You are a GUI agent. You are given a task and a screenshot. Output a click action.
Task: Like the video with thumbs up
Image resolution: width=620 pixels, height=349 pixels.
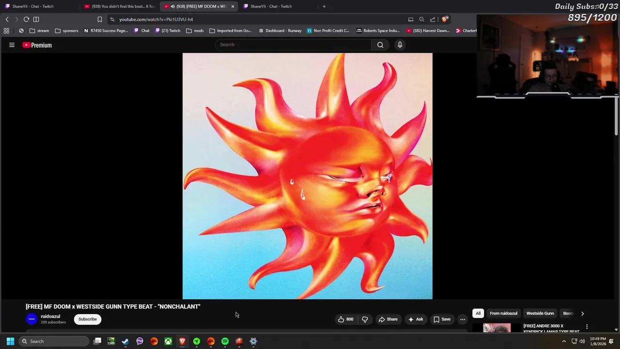click(346, 319)
